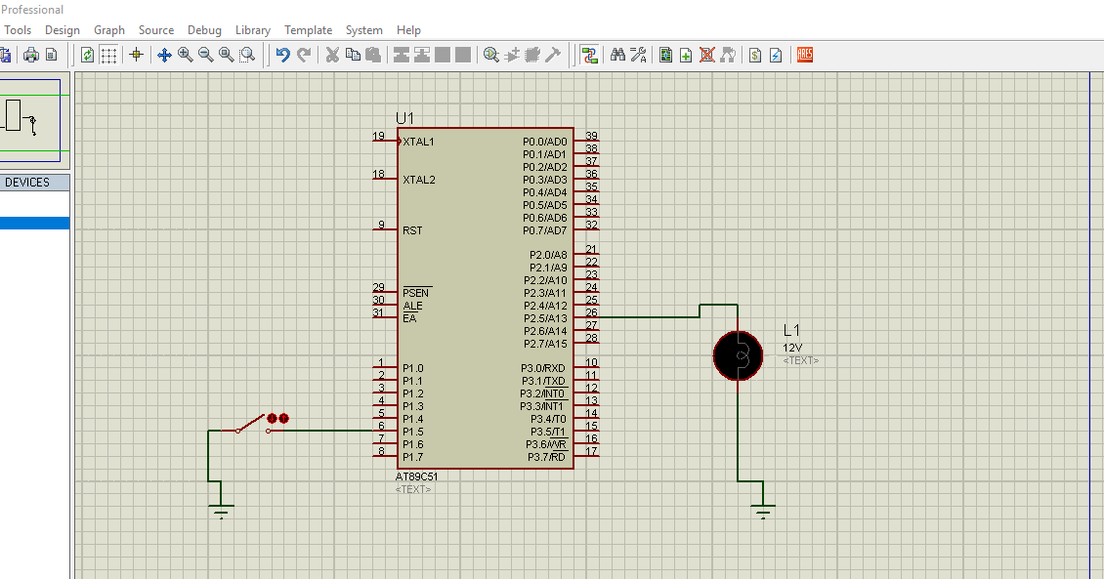1104x579 pixels.
Task: Select the Property Assignment tool
Action: coord(638,55)
